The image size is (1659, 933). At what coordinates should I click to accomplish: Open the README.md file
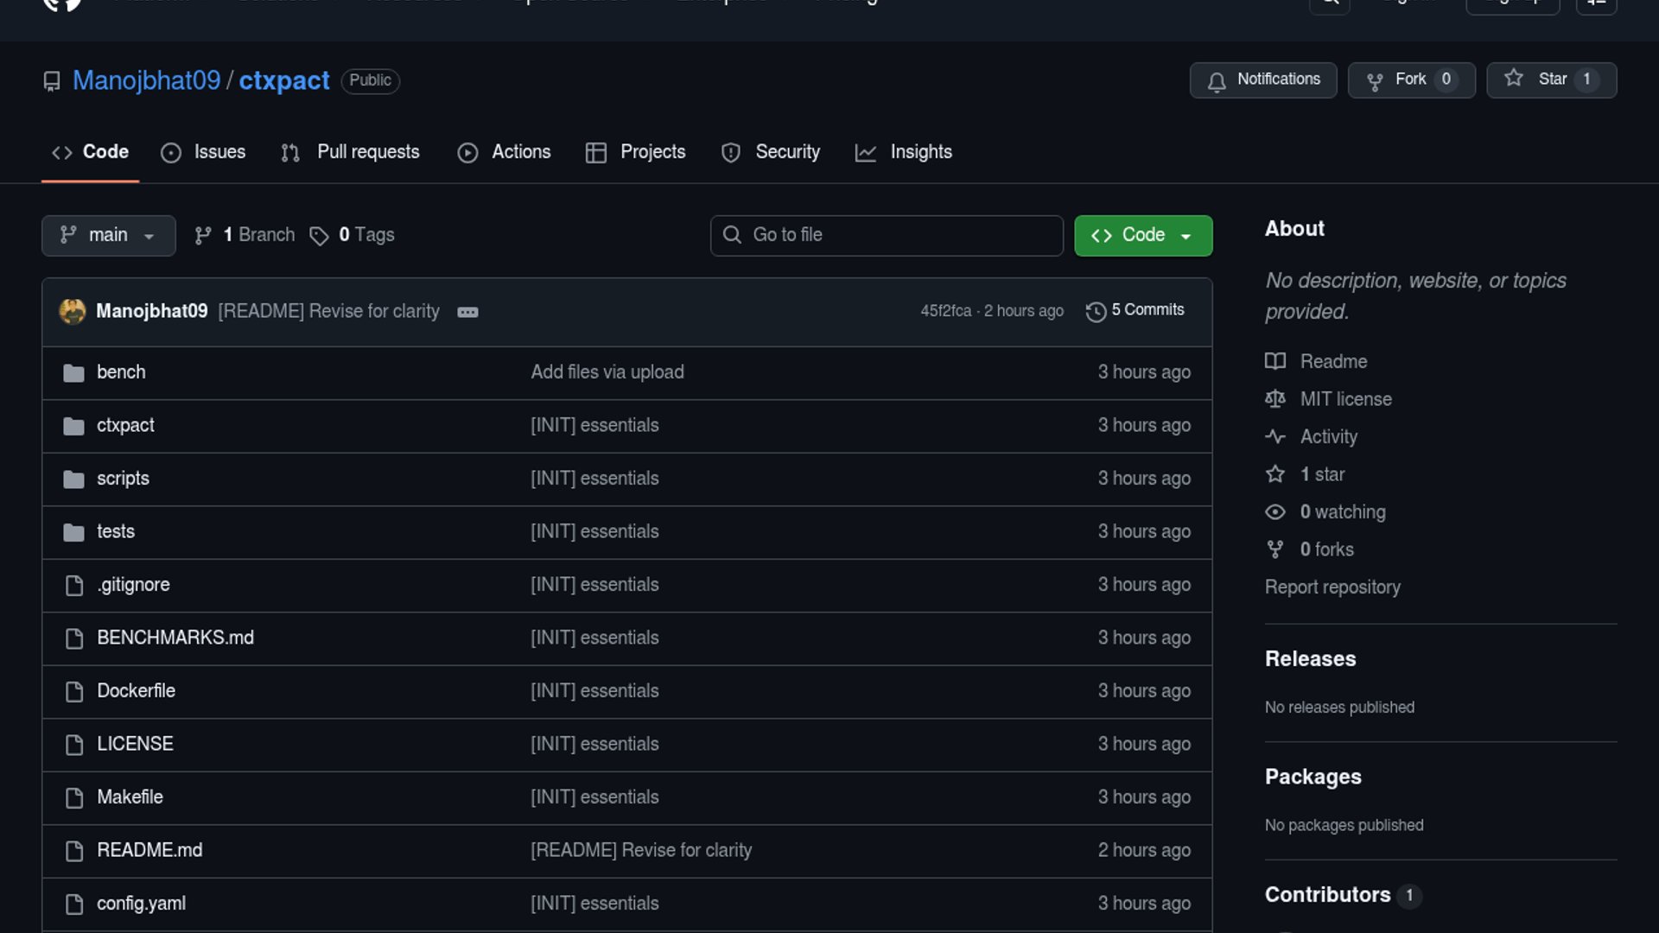[149, 850]
